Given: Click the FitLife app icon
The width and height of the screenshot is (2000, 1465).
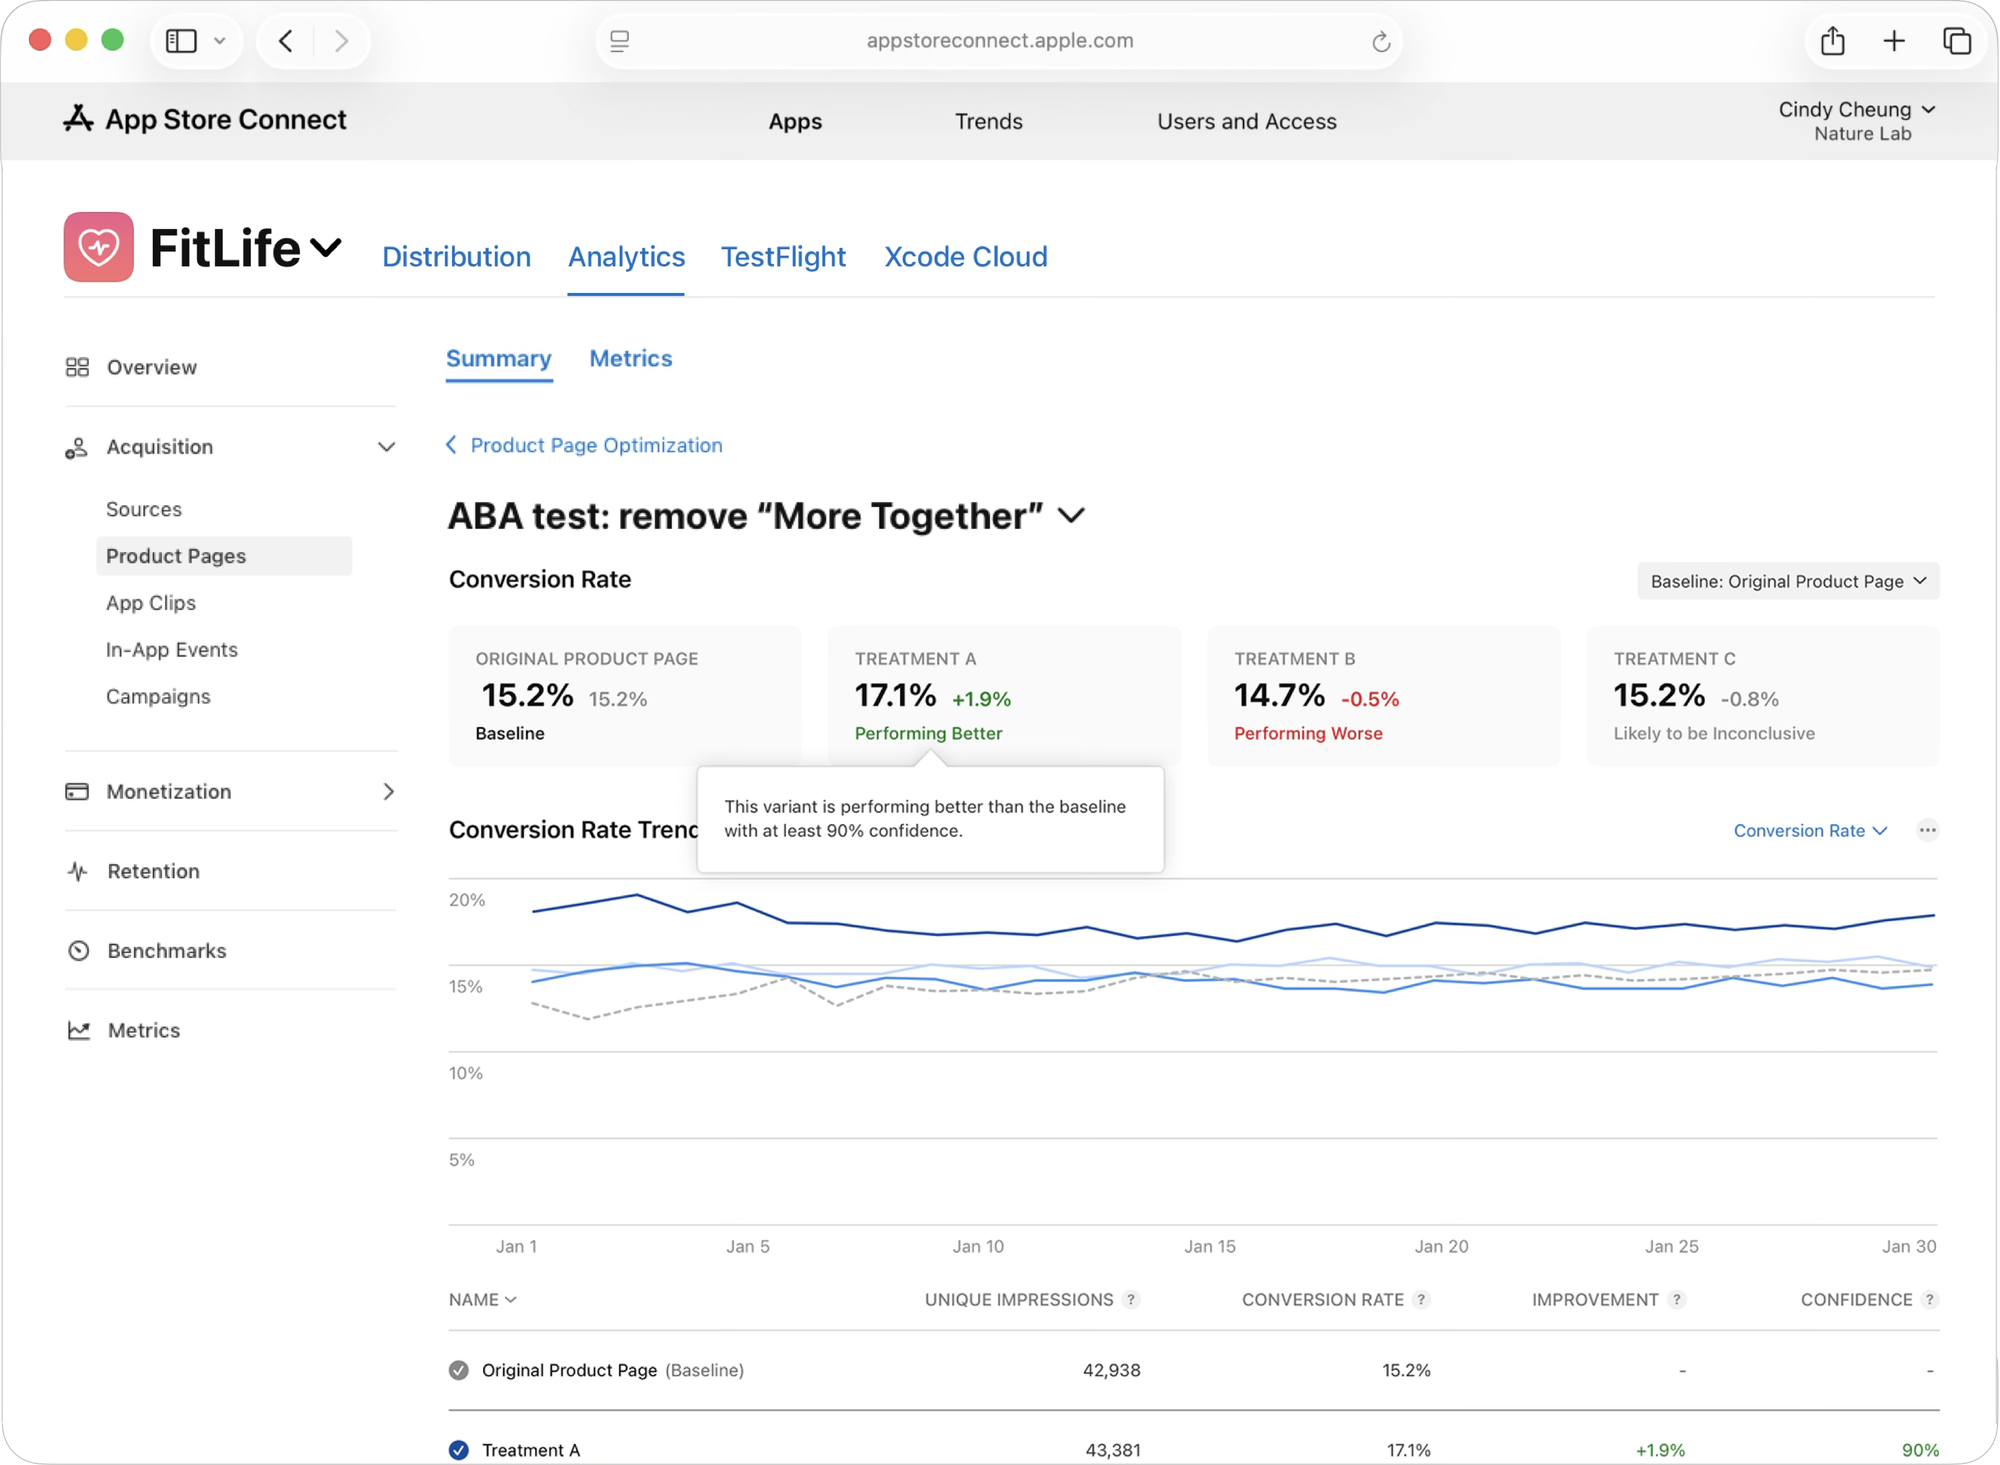Looking at the screenshot, I should pos(99,247).
